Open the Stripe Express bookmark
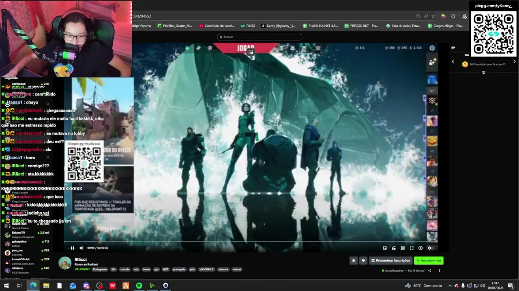 click(x=141, y=26)
